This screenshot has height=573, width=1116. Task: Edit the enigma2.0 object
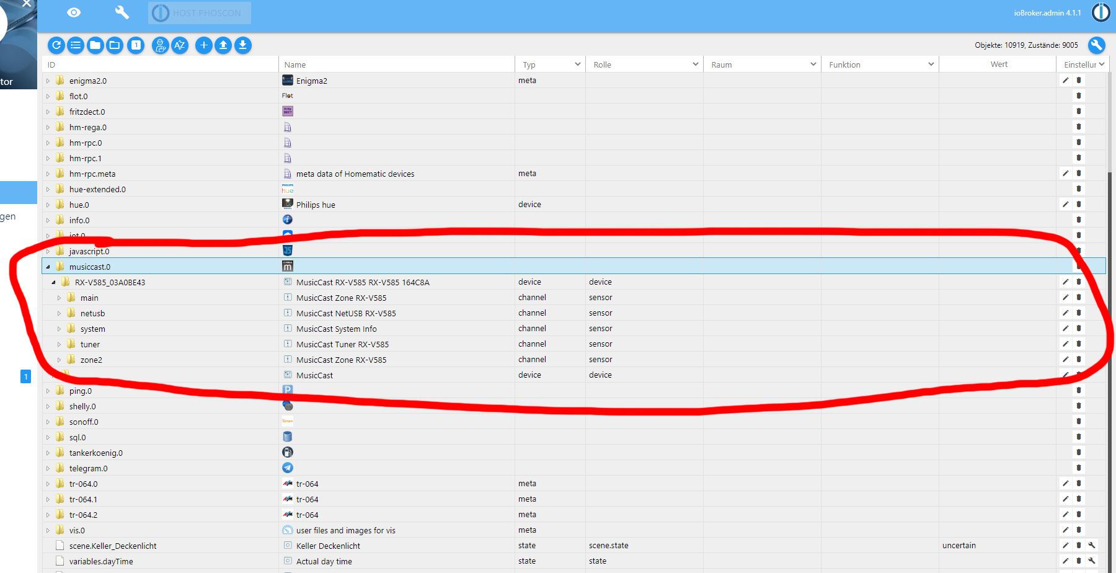point(1066,80)
